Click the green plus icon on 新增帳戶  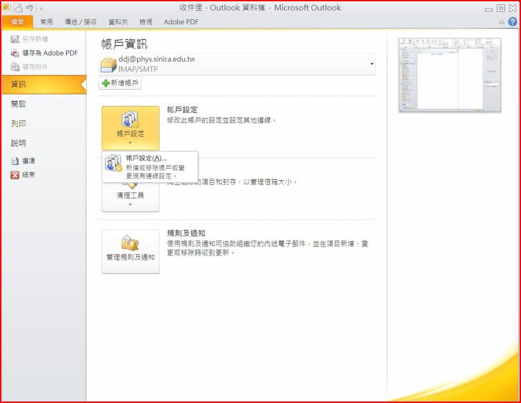[x=106, y=83]
